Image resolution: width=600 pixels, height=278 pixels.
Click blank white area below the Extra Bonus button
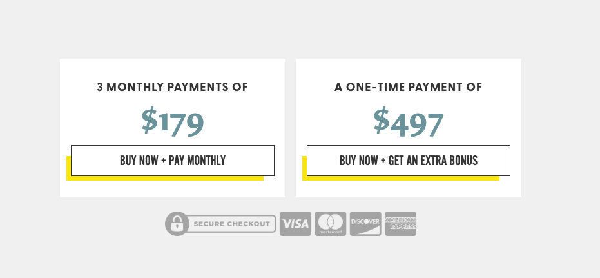[x=408, y=189]
